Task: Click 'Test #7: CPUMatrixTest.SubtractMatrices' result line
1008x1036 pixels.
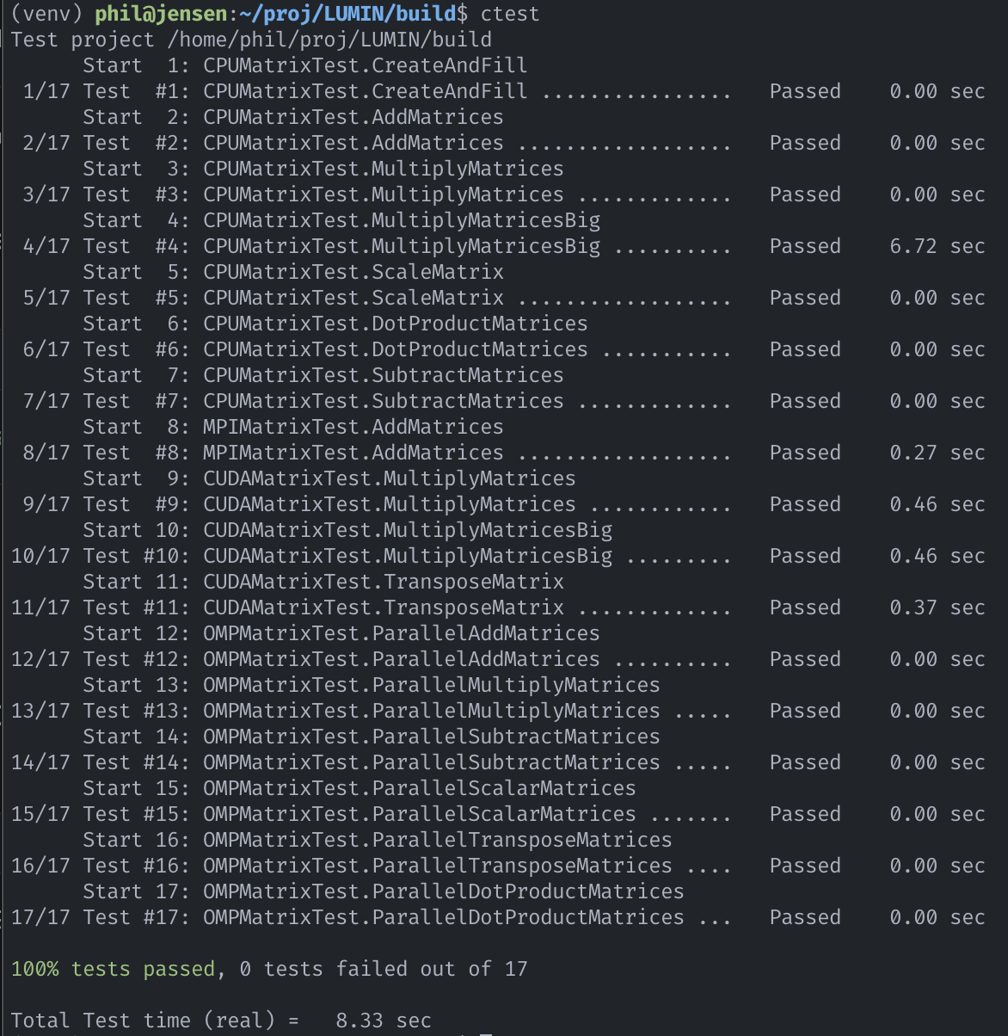Action: (x=504, y=401)
